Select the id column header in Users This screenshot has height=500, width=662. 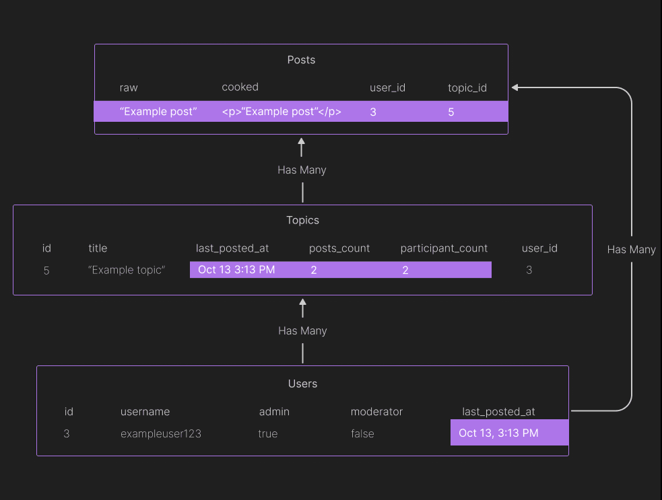tap(69, 411)
